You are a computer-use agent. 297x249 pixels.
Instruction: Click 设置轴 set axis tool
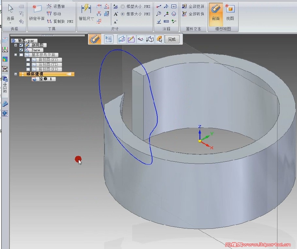(56, 6)
